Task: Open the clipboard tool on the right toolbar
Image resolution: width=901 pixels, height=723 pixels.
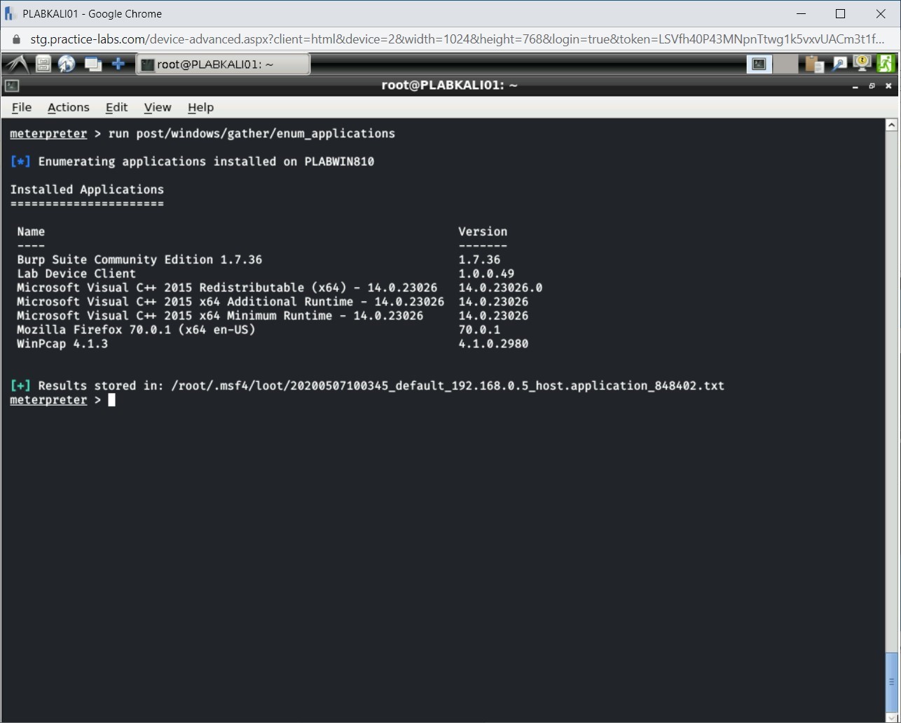Action: tap(814, 64)
